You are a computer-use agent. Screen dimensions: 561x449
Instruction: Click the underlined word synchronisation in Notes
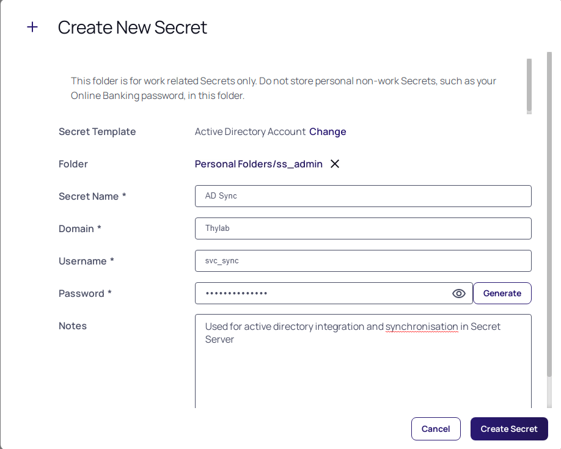coord(422,326)
